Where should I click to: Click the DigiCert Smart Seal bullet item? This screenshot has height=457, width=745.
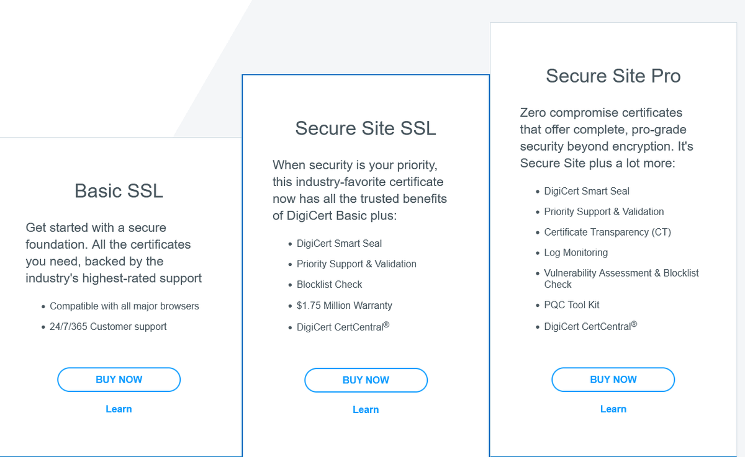(339, 243)
